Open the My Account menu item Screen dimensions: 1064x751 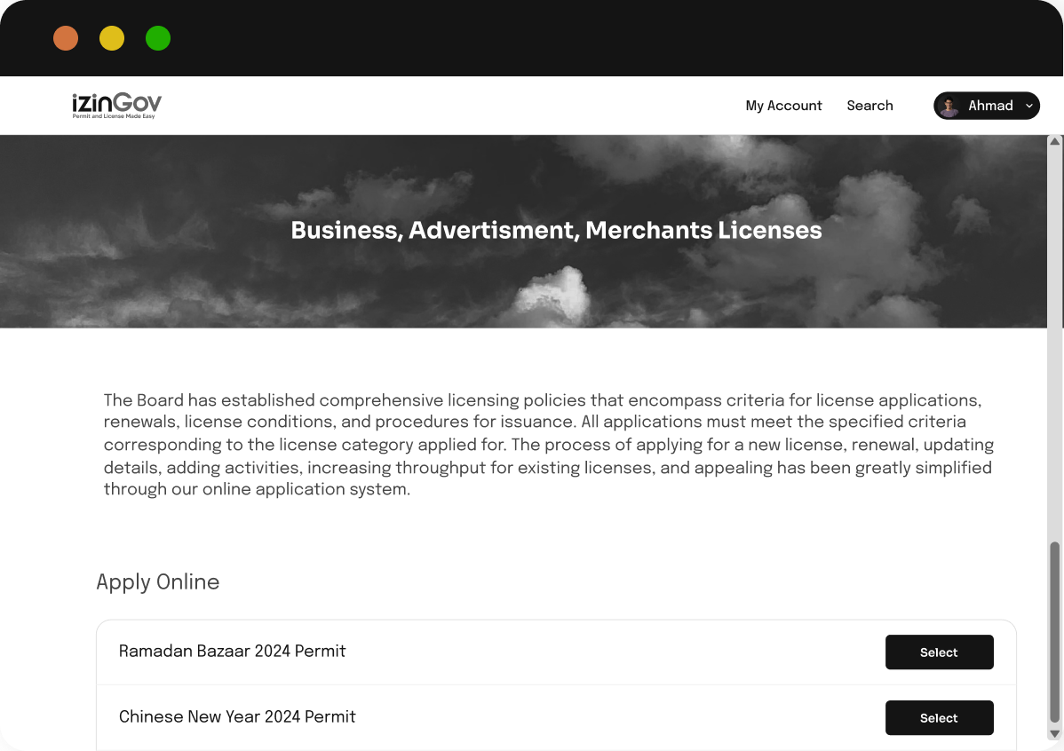click(x=783, y=106)
